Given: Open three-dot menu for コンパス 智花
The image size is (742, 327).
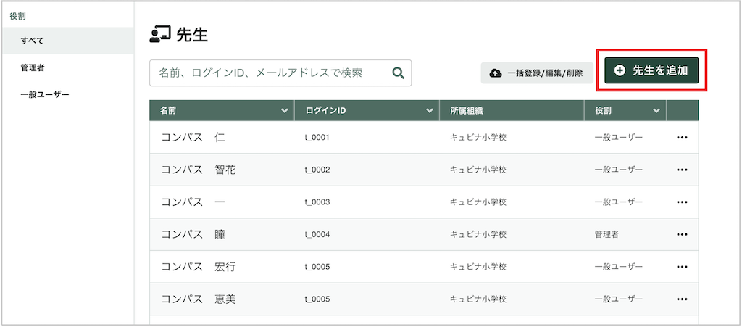Looking at the screenshot, I should 681,170.
